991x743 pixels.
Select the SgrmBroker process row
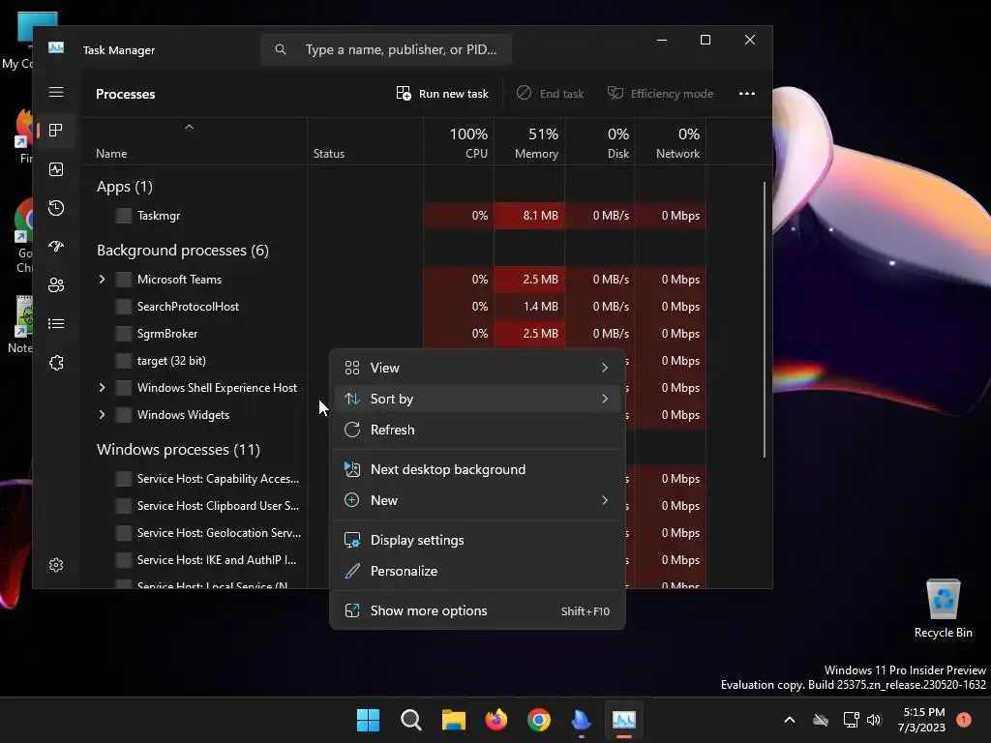point(395,334)
